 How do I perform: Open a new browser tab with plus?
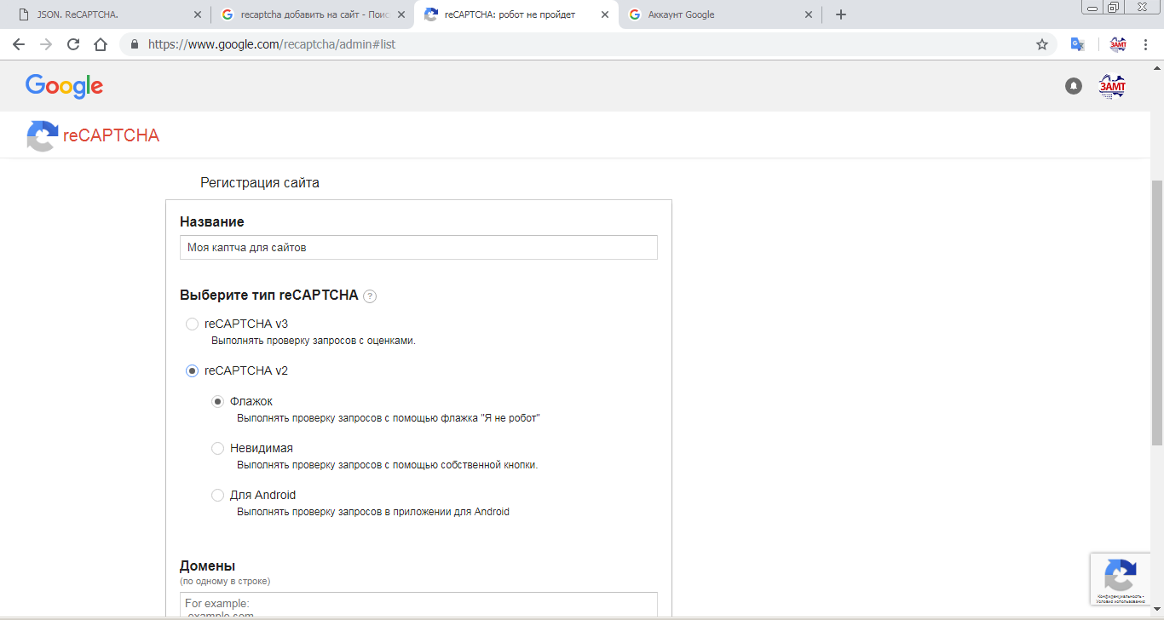point(841,14)
